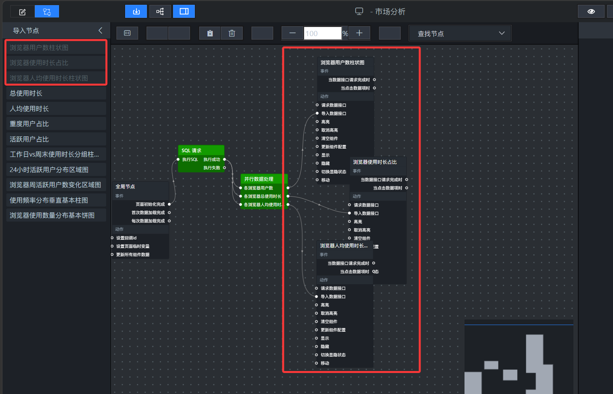Delete selection with the trash icon
This screenshot has height=394, width=613.
click(x=232, y=33)
